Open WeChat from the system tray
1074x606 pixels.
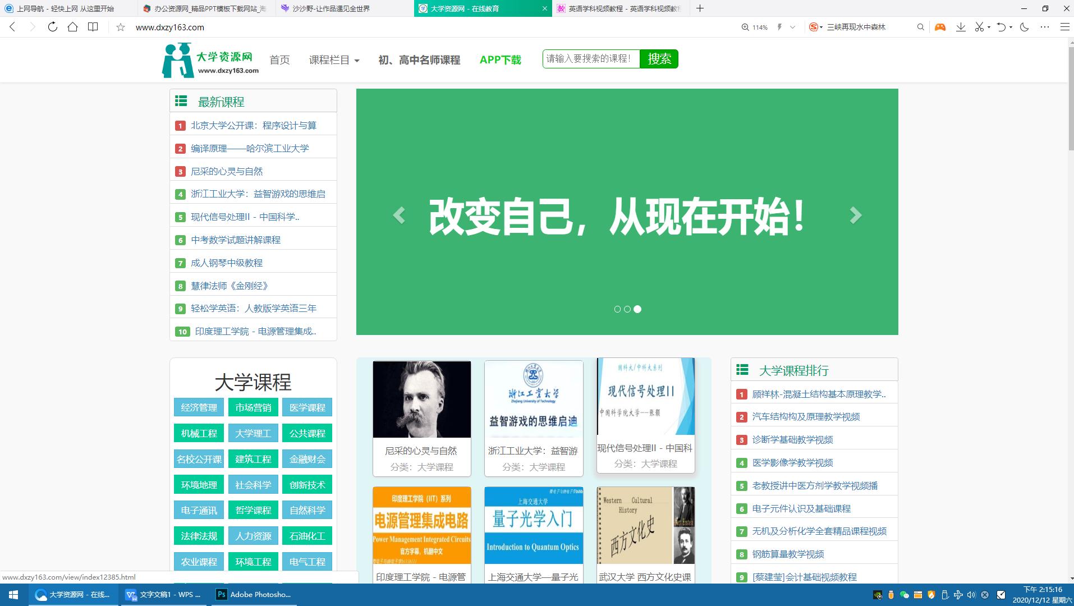pos(903,595)
